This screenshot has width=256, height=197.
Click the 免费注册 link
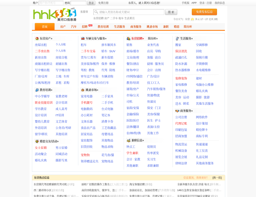pos(103,3)
